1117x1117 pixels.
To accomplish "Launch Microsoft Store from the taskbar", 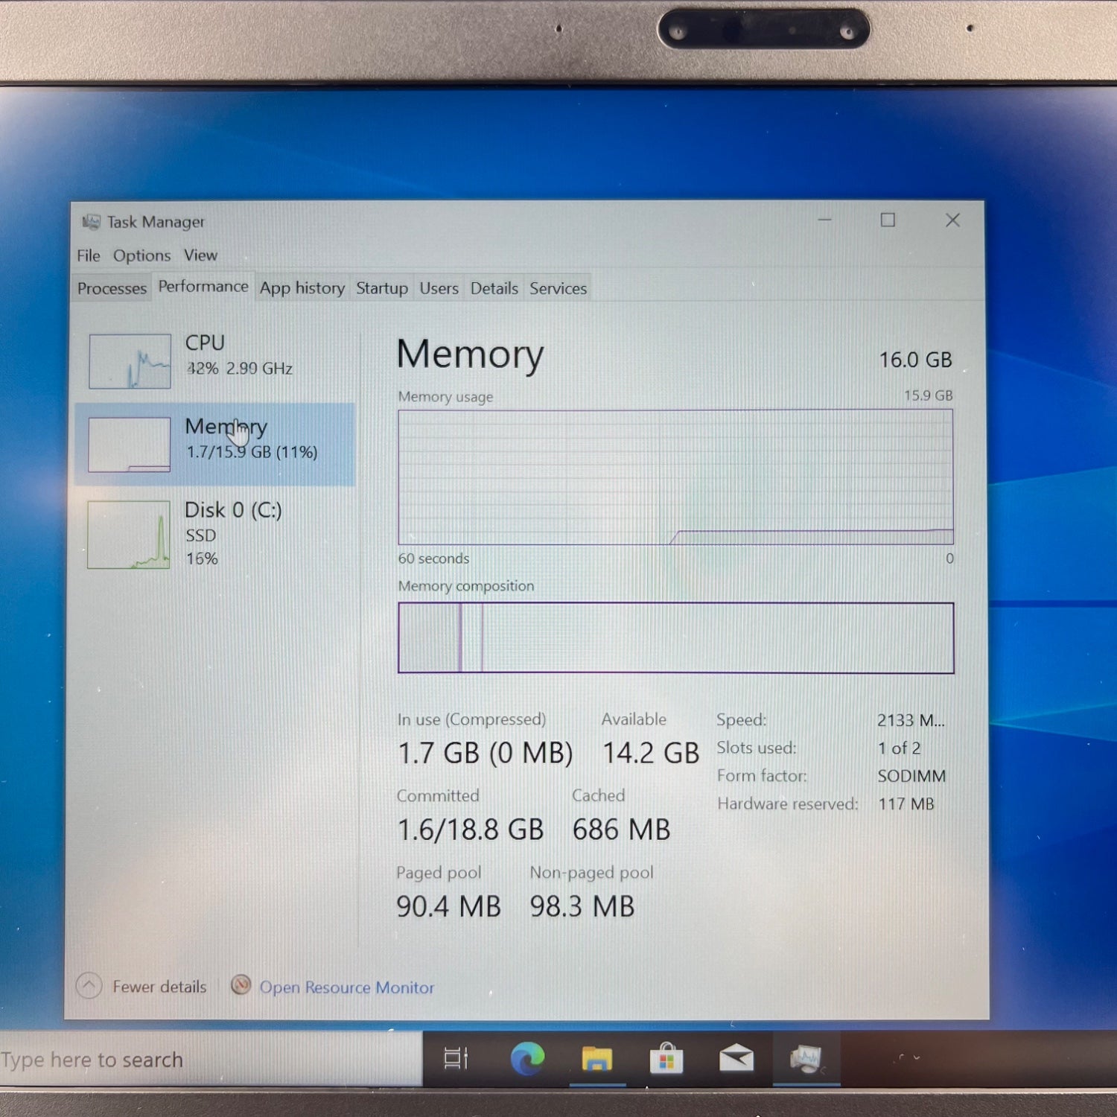I will click(666, 1059).
